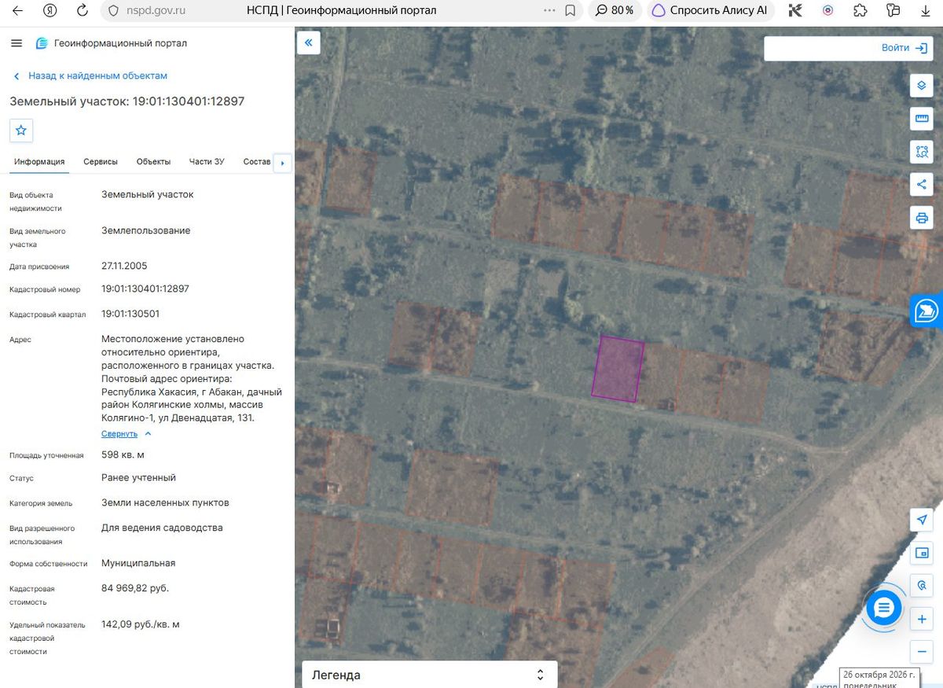Zoom in on the map with plus
This screenshot has width=943, height=688.
coord(921,619)
